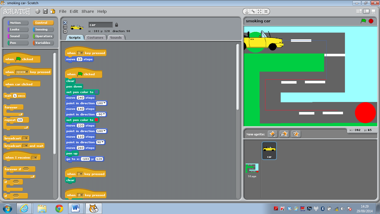Viewport: 380px width, 214px height.
Task: Click the blue pen color swatch
Action: click(96, 92)
